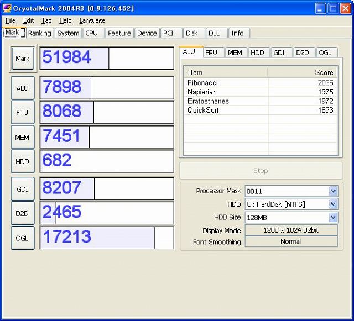Switch to the Ranking tab
This screenshot has width=354, height=321.
(40, 33)
